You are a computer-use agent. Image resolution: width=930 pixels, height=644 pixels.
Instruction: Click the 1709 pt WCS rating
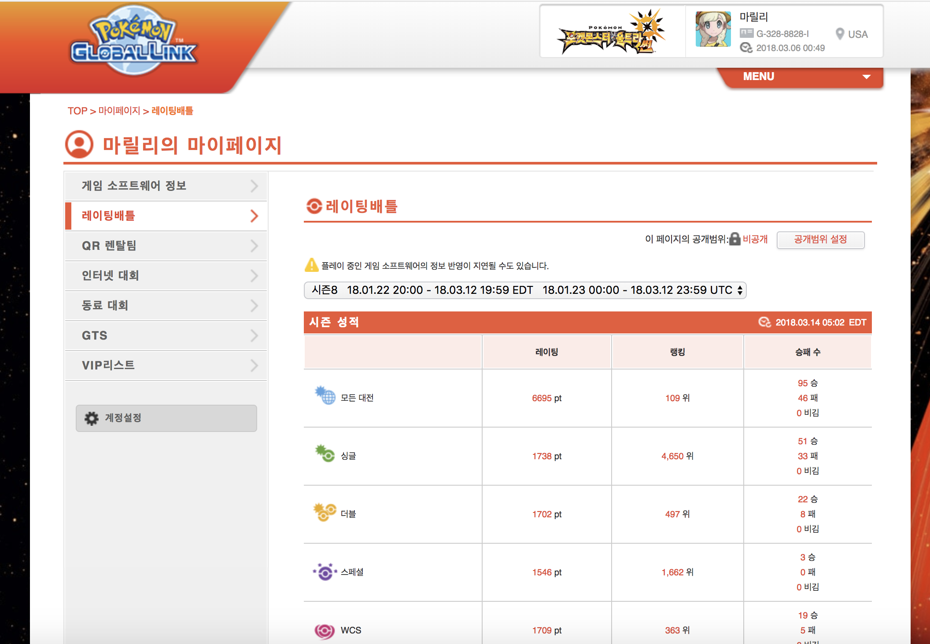coord(547,630)
